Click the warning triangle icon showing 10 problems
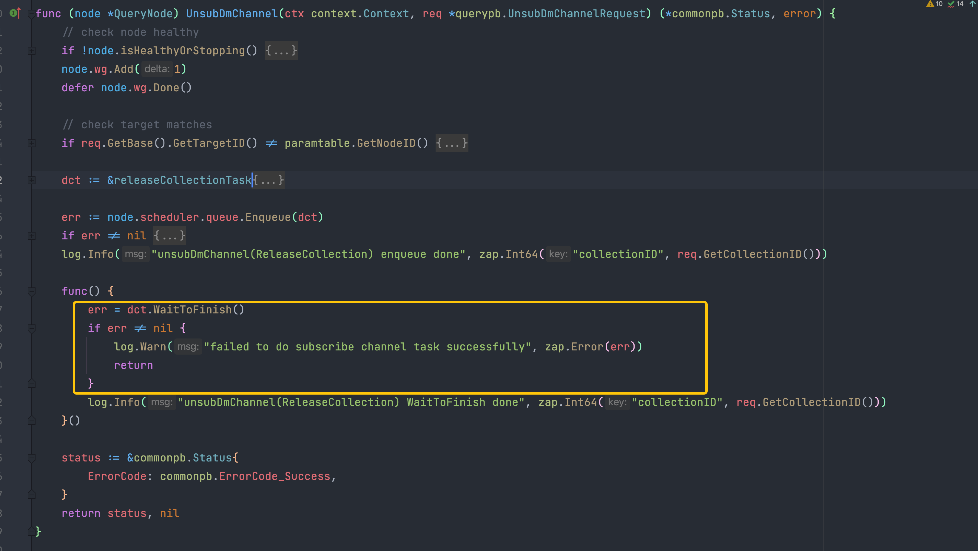The width and height of the screenshot is (978, 551). click(931, 4)
